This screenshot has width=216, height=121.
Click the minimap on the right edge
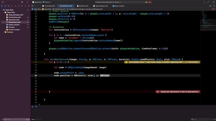click(x=208, y=21)
